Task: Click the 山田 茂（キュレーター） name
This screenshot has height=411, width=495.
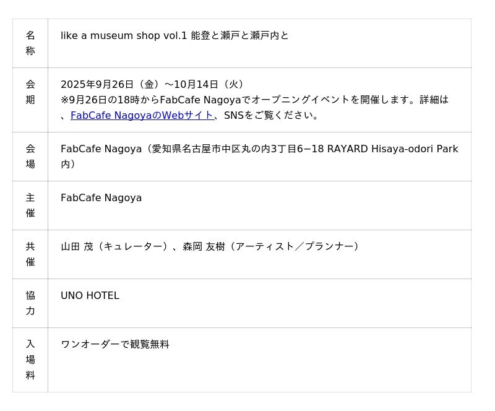Action: (x=116, y=246)
